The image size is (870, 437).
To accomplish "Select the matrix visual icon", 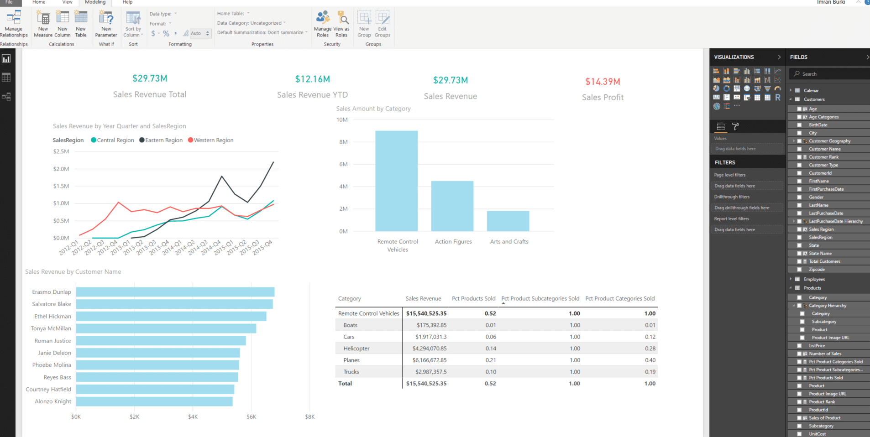I will pos(768,97).
